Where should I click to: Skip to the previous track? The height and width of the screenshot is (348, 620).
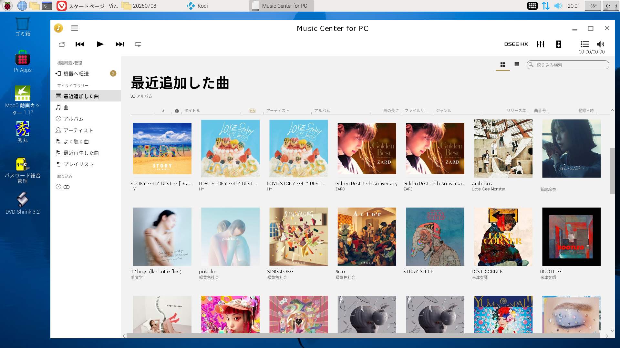(80, 44)
